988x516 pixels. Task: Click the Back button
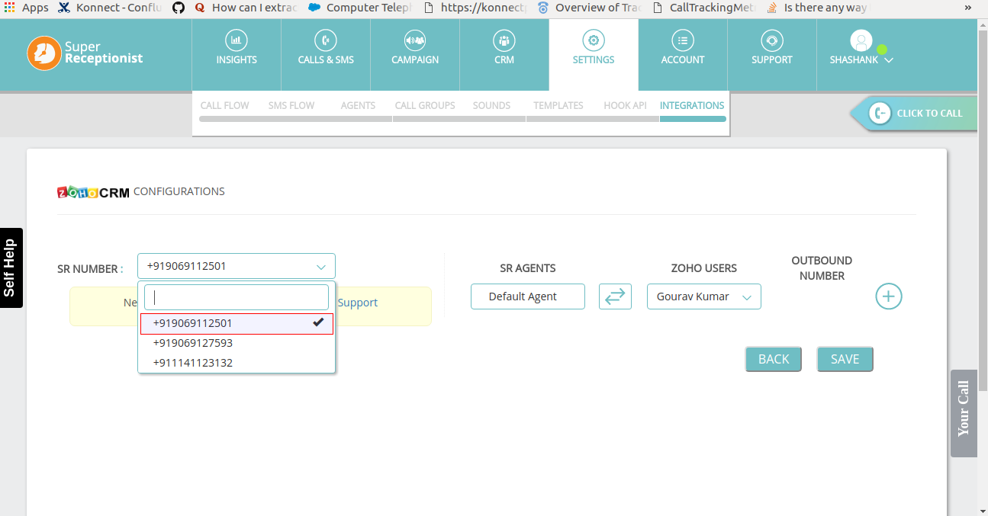pyautogui.click(x=774, y=359)
